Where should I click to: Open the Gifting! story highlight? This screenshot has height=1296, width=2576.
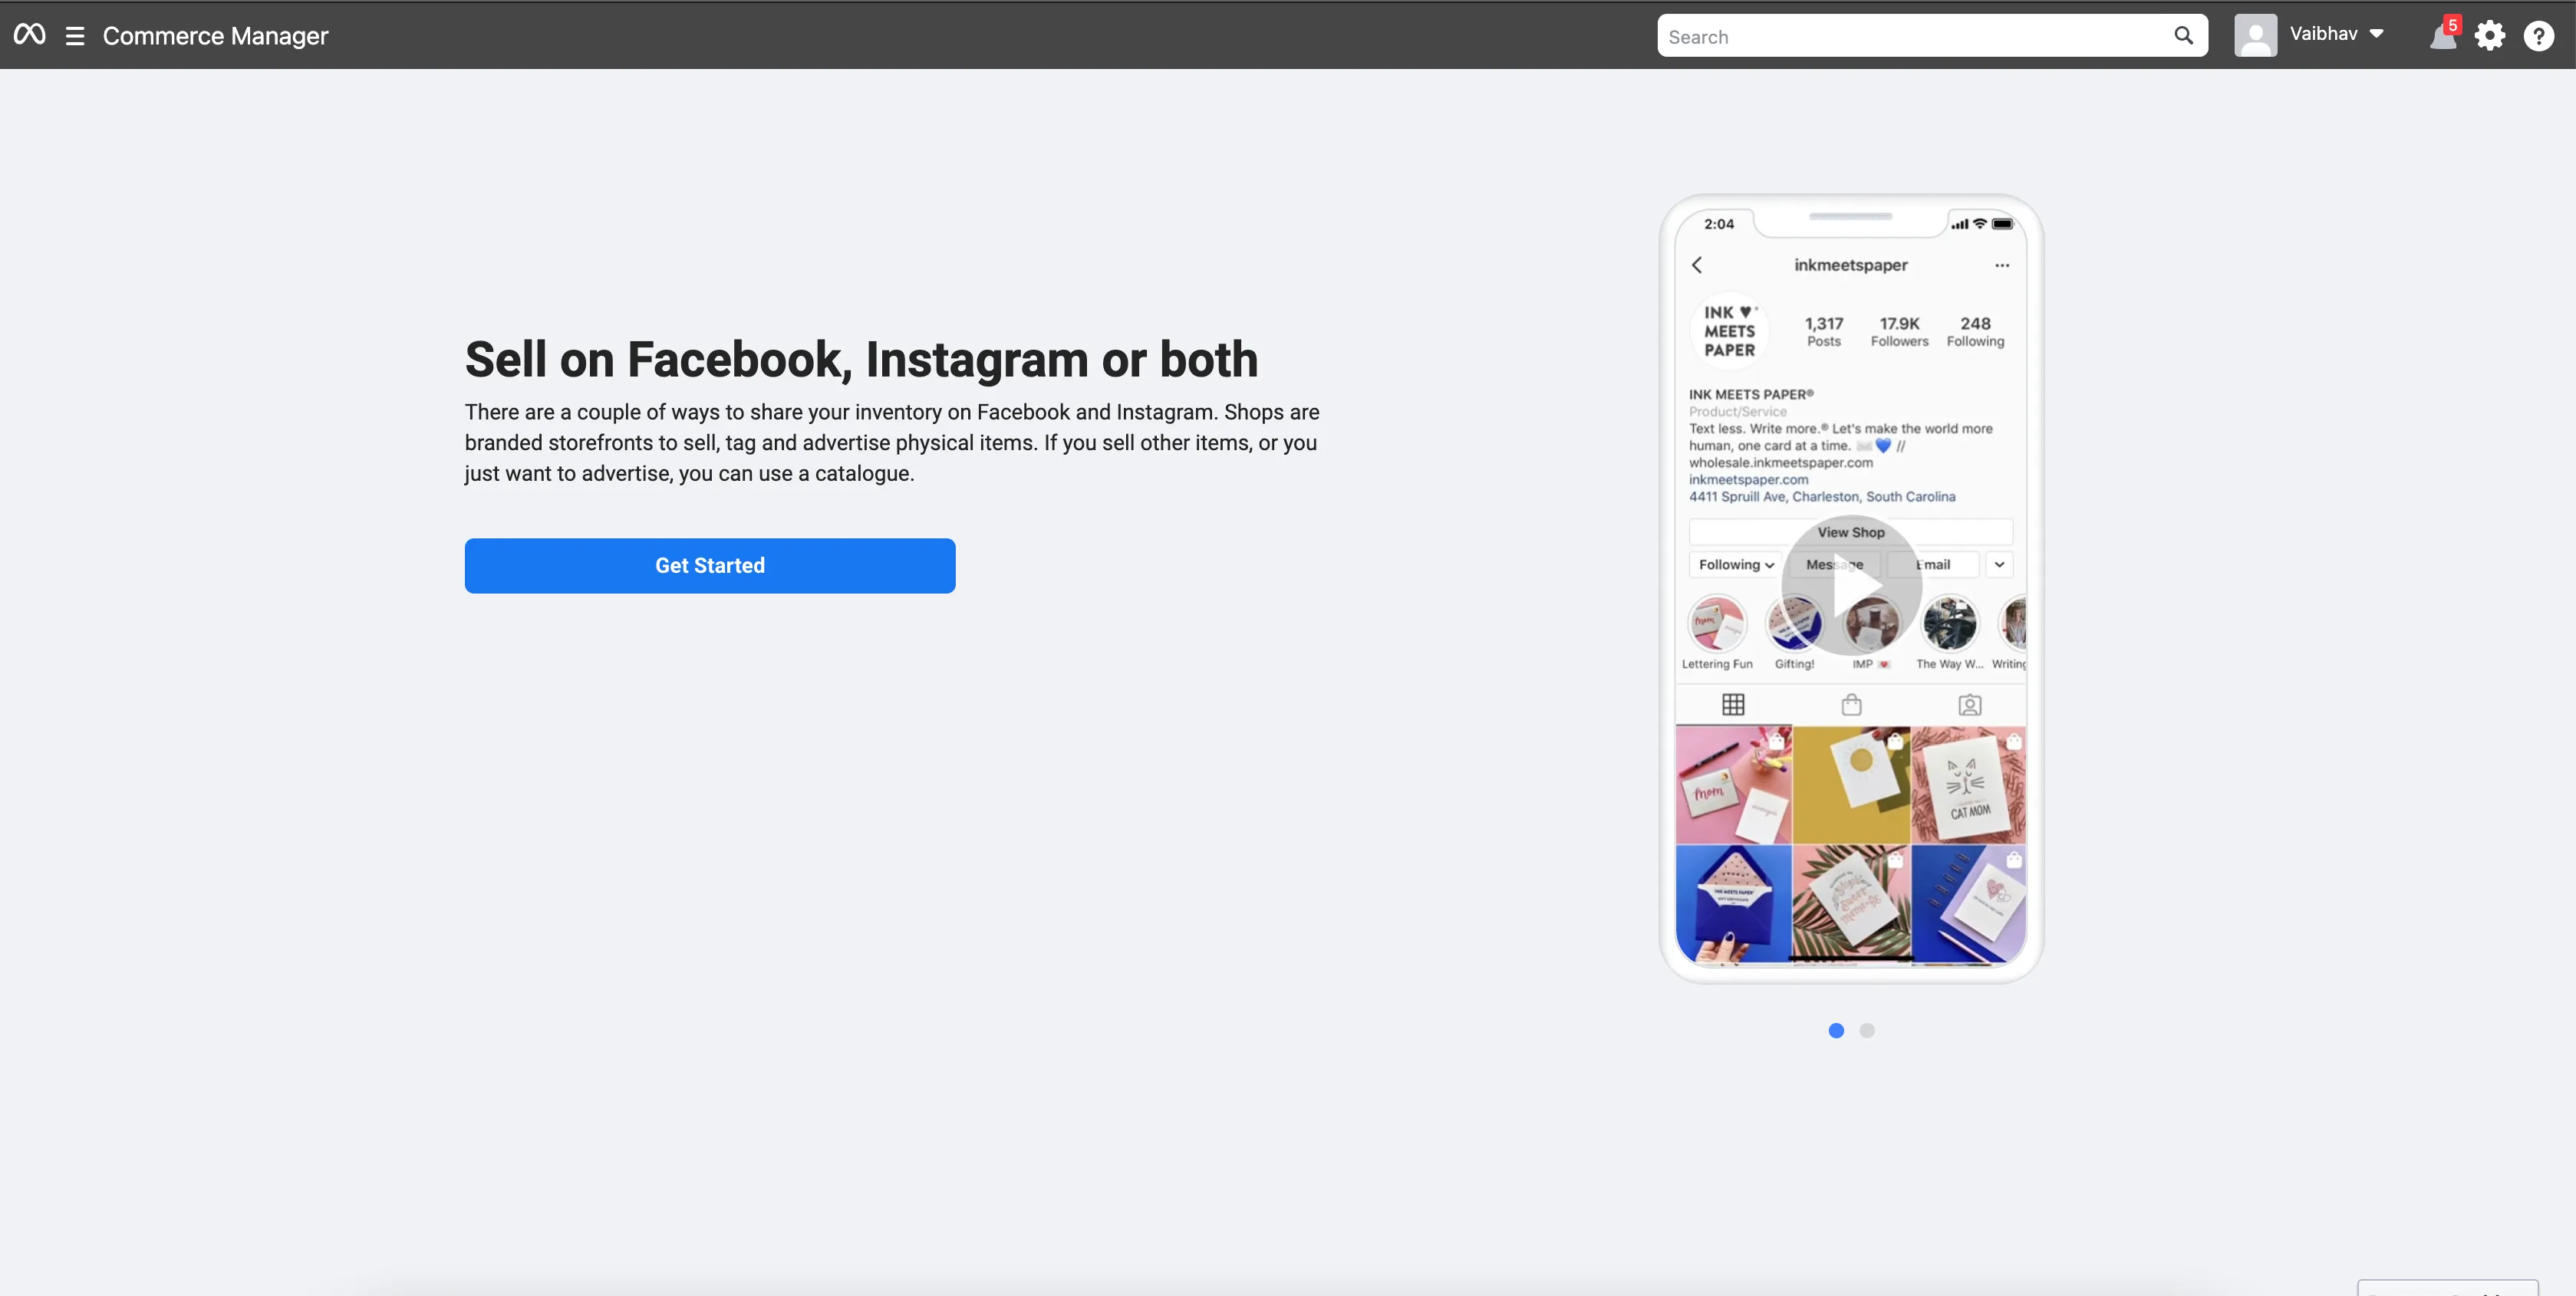pos(1794,633)
